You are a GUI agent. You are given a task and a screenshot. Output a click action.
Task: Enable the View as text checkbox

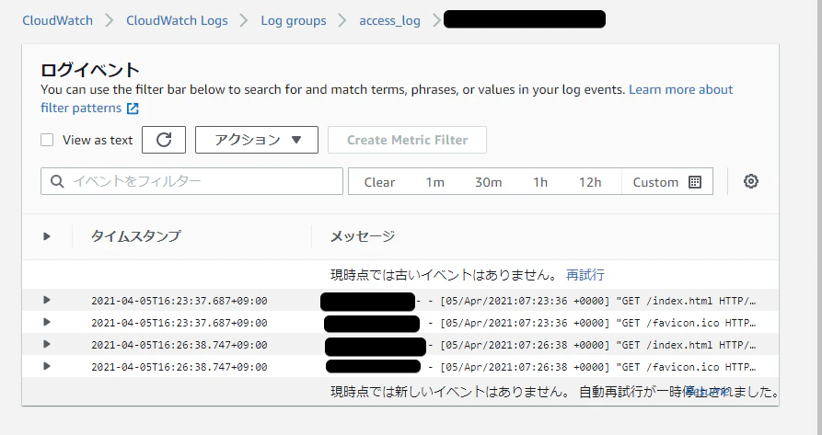[47, 140]
